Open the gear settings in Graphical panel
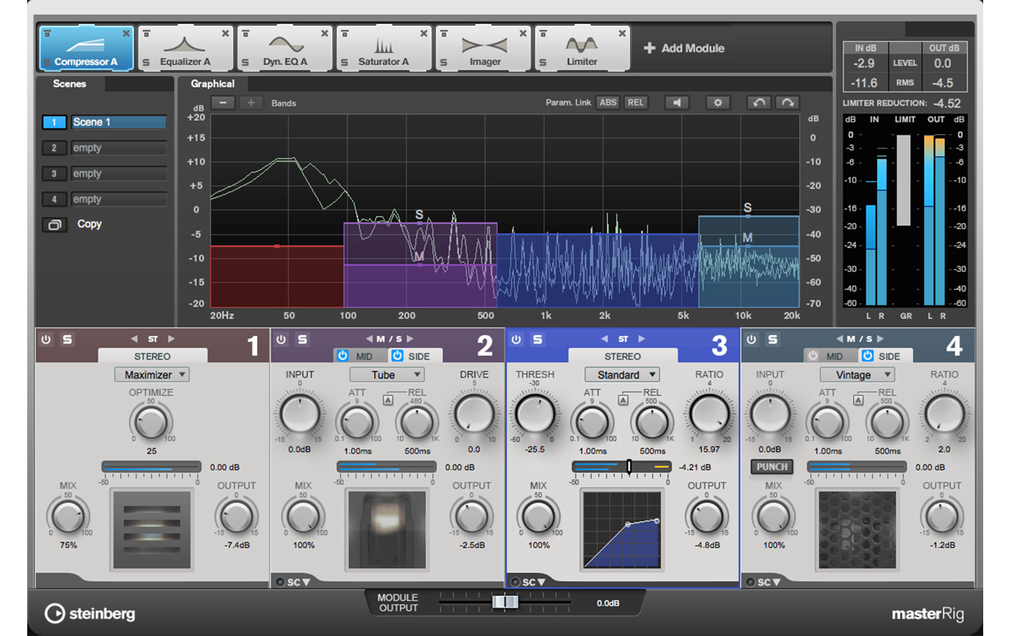 click(718, 102)
